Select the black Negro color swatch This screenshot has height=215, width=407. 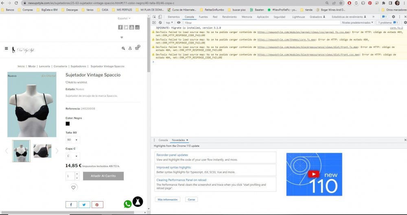pos(68,124)
